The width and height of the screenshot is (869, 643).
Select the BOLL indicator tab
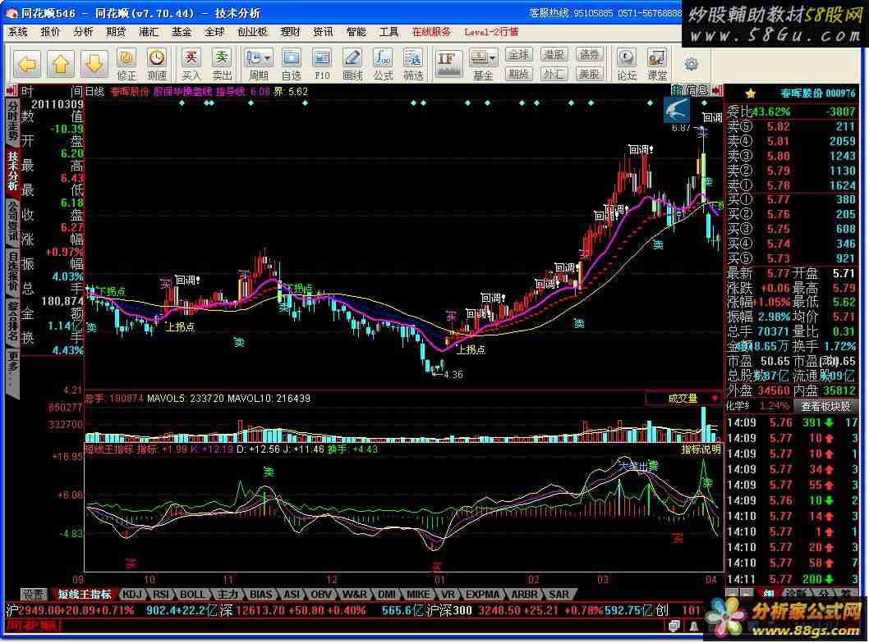pyautogui.click(x=192, y=595)
